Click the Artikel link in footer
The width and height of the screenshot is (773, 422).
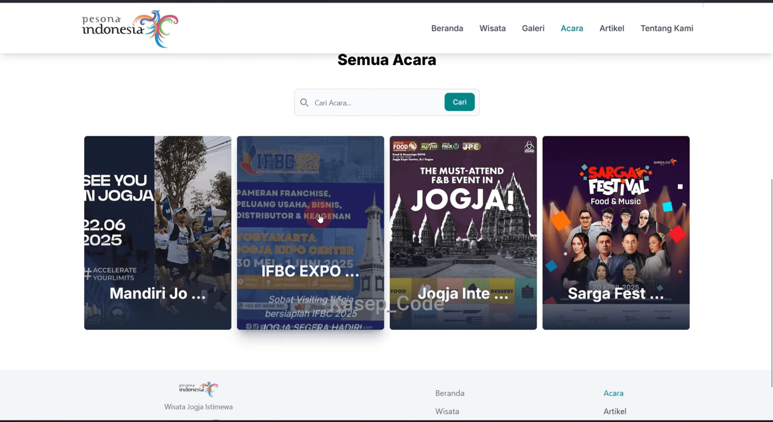click(x=615, y=411)
